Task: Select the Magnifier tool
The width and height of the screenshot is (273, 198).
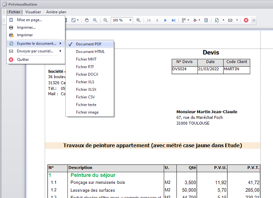Action: coord(95,20)
